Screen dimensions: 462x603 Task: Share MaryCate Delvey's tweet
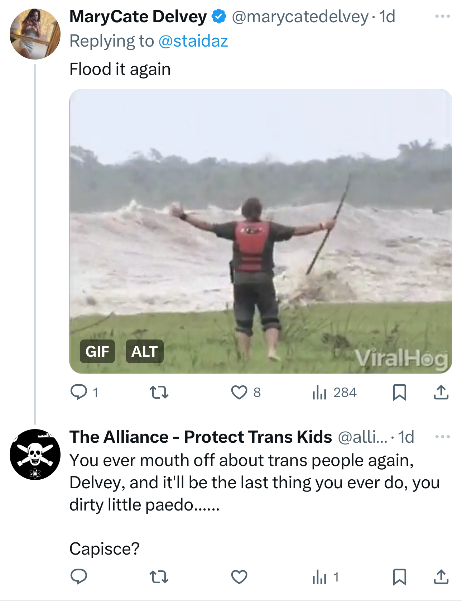(441, 392)
